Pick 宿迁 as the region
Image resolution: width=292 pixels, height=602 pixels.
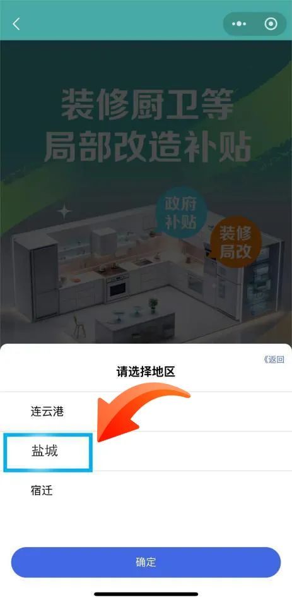[x=146, y=490]
